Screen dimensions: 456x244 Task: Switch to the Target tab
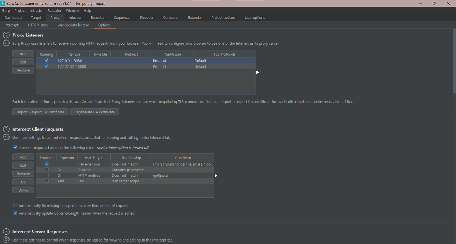click(x=36, y=18)
